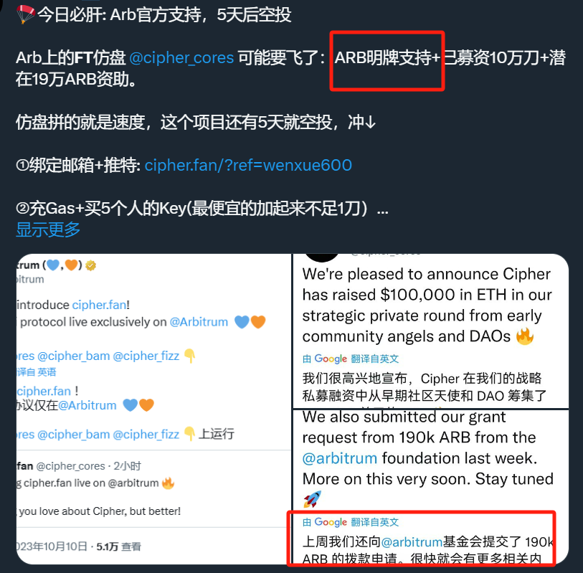
Task: Open @cipher_fizz beside the 上运行 text
Action: coord(146,435)
